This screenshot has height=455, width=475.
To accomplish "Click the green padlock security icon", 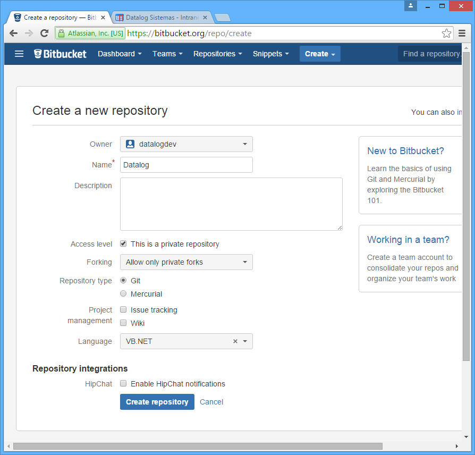I will pos(61,33).
